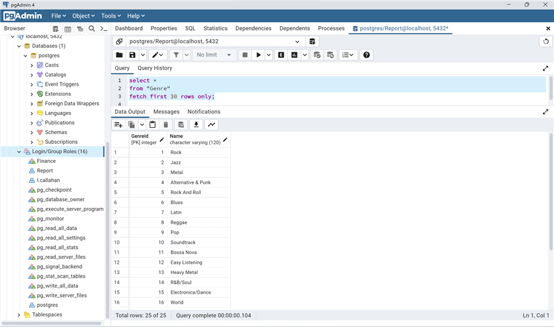Click the reset layout icon
Screen dimensions: 554x327
coord(546,41)
